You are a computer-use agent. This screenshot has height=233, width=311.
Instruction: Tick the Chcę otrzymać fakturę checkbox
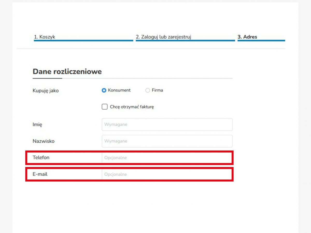click(x=105, y=107)
